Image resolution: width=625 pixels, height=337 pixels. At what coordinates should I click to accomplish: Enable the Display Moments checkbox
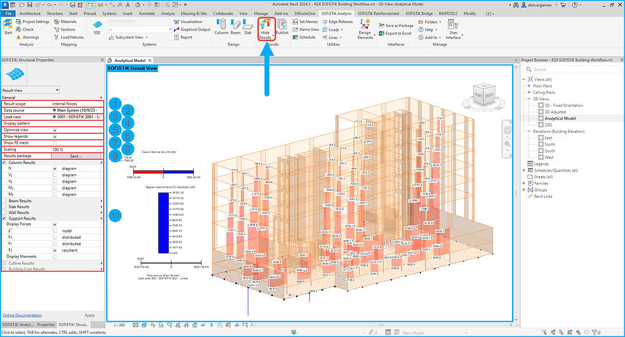point(55,257)
